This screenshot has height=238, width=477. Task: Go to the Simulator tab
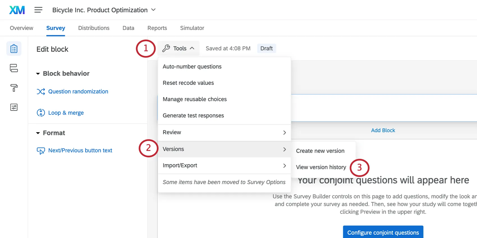point(192,28)
